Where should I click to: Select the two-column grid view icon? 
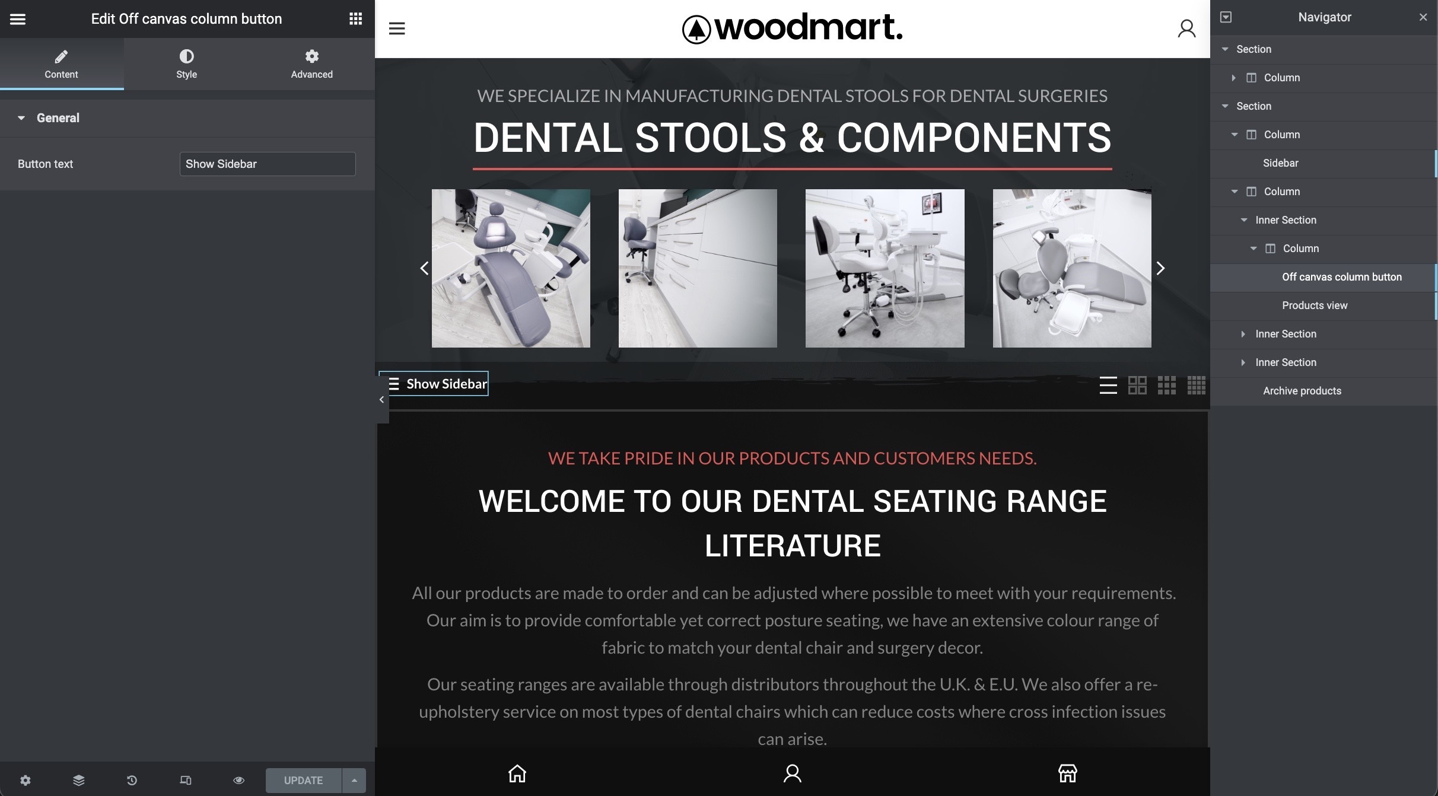pyautogui.click(x=1137, y=385)
